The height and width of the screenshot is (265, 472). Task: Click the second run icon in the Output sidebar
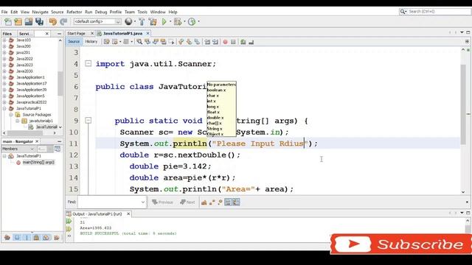click(69, 229)
